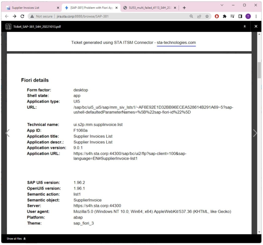
Task: Close the SAP-381 Jira tab
Action: pos(117,8)
